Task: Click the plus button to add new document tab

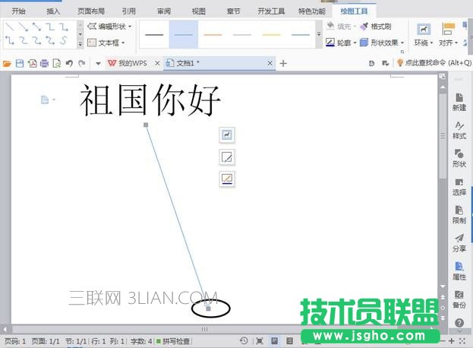Action: (283, 63)
